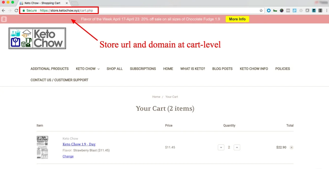Click the infinity symbol extension icon
The width and height of the screenshot is (329, 169).
288,11
